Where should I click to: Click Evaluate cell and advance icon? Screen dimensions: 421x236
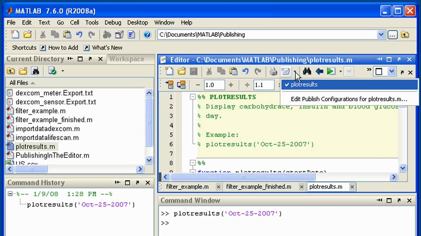[x=181, y=85]
